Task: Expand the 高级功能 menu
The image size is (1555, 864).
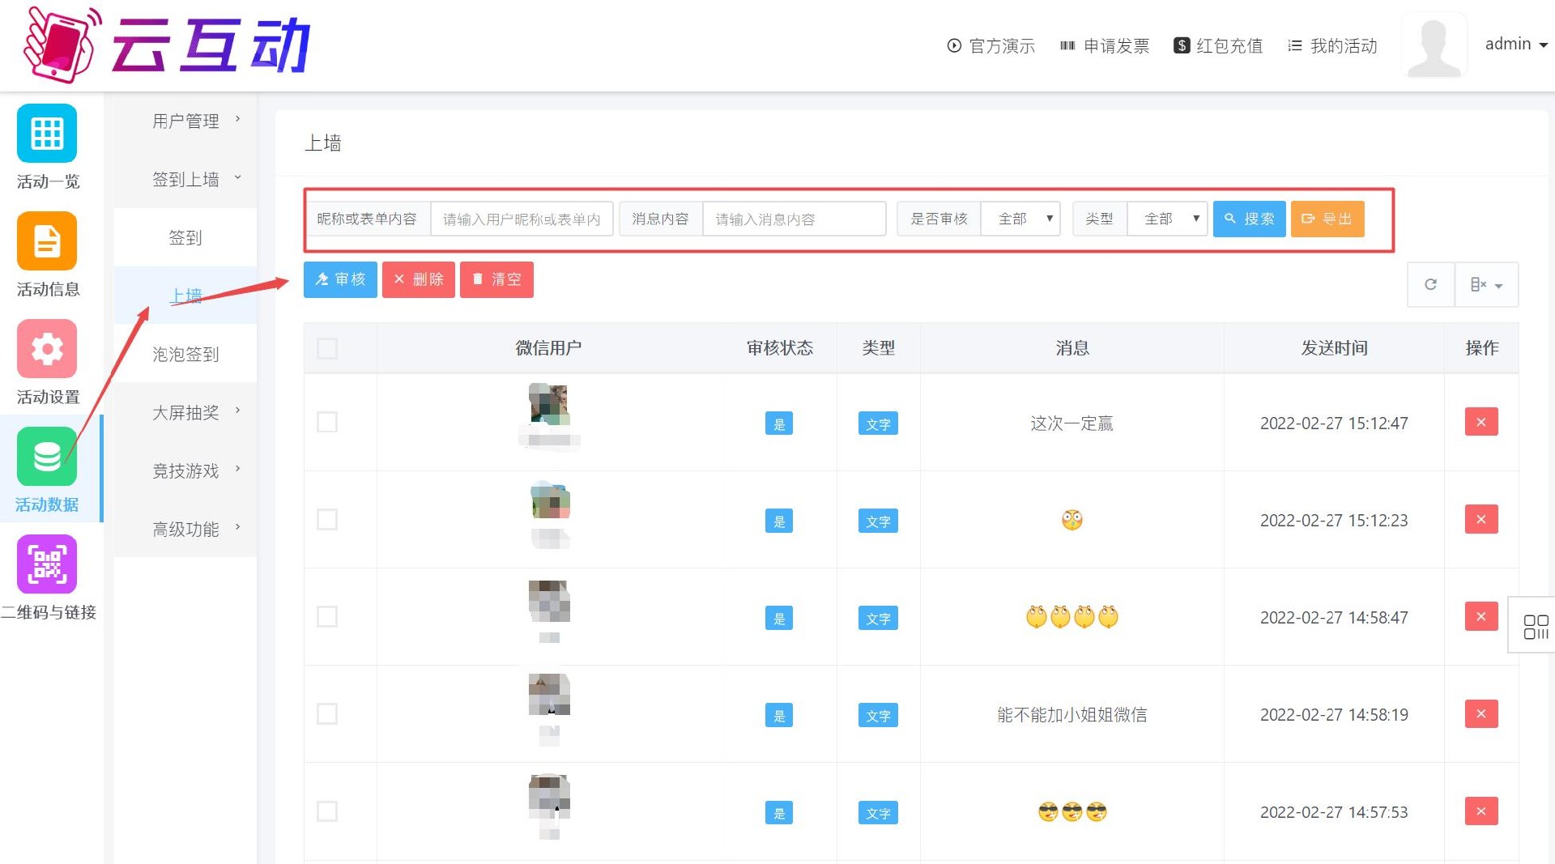Action: tap(185, 529)
